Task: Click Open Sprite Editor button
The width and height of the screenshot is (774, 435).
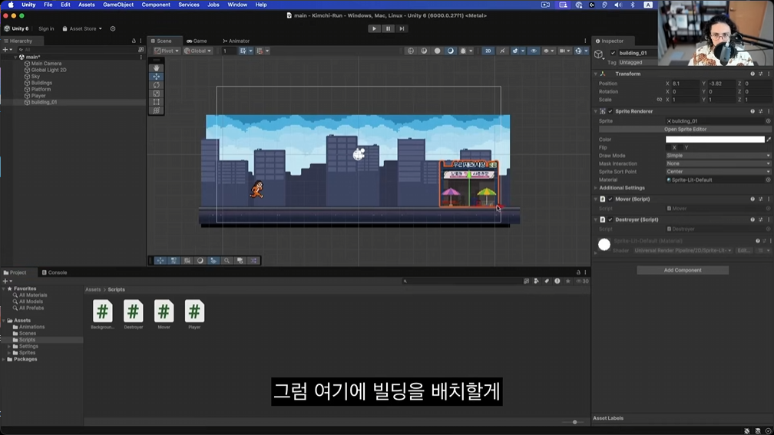Action: 685,129
